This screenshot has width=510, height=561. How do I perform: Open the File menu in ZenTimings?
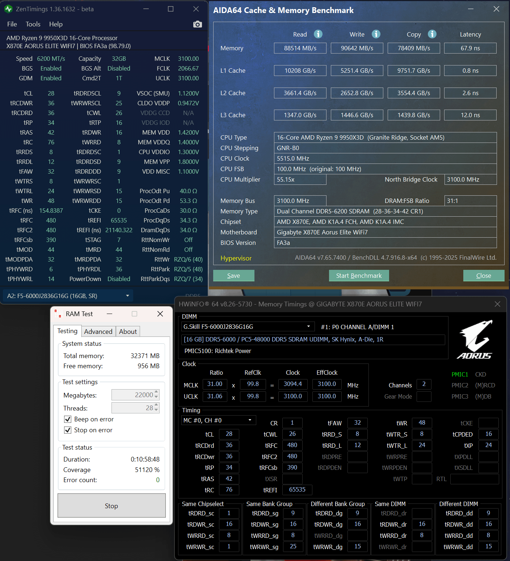[12, 24]
